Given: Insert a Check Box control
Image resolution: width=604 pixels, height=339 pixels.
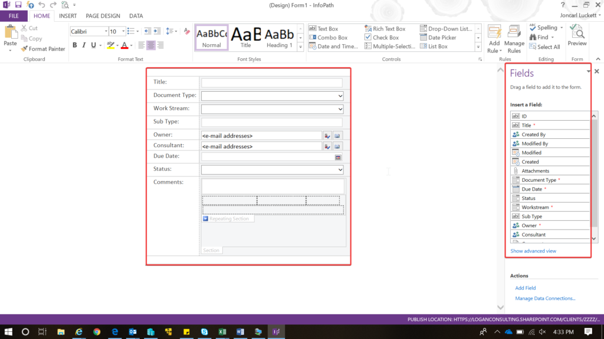Looking at the screenshot, I should tap(382, 37).
